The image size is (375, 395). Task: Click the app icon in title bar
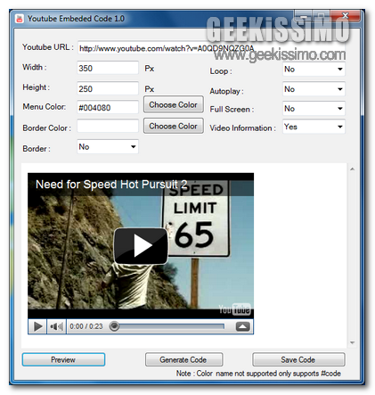pyautogui.click(x=20, y=19)
